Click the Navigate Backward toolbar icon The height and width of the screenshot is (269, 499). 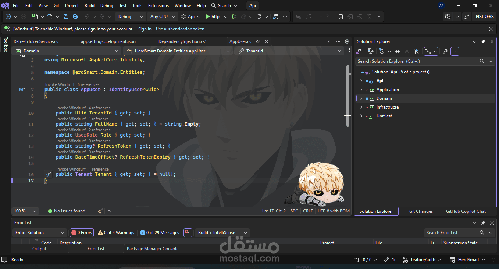8,17
